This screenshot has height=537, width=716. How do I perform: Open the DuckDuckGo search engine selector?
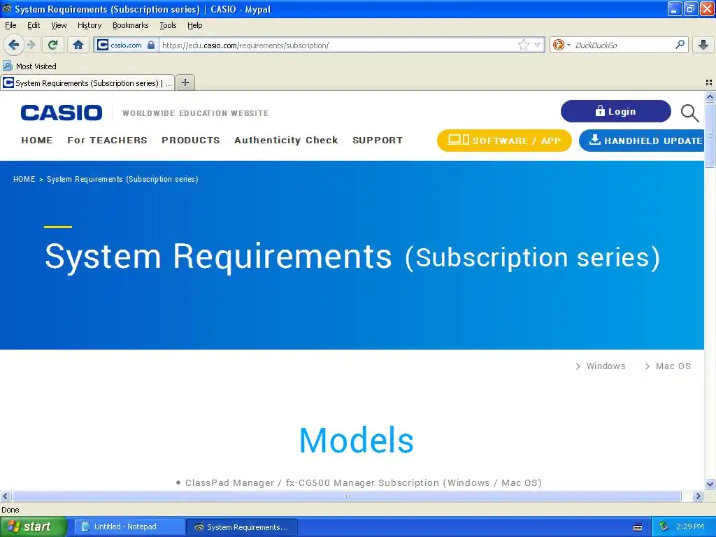(561, 45)
